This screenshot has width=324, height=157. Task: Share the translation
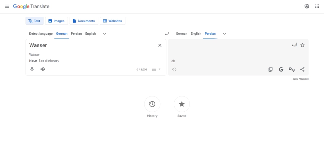point(302,69)
